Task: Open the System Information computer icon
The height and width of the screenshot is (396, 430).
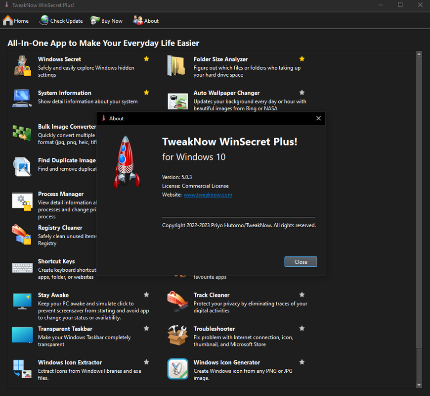Action: tap(22, 99)
